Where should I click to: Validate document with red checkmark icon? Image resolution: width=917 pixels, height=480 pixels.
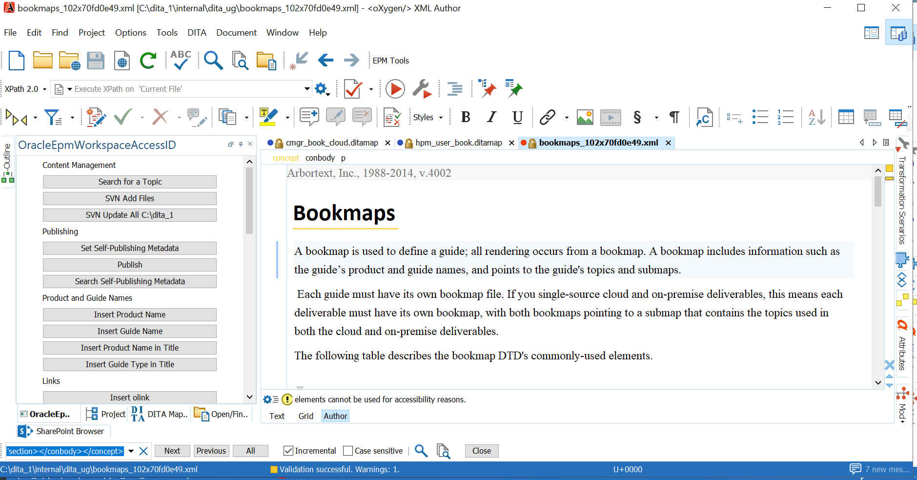pyautogui.click(x=353, y=89)
